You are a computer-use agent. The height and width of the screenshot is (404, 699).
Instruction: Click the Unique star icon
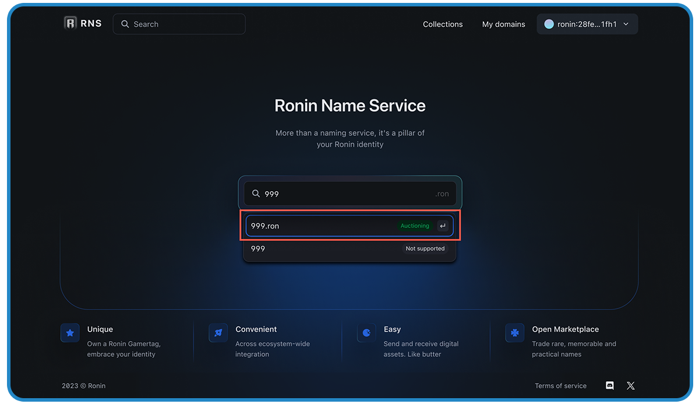pos(70,333)
